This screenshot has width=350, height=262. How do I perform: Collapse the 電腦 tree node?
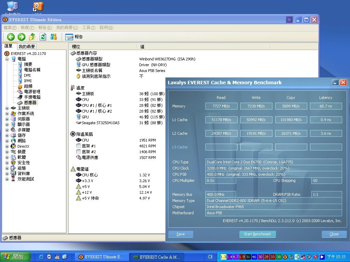(x=7, y=59)
